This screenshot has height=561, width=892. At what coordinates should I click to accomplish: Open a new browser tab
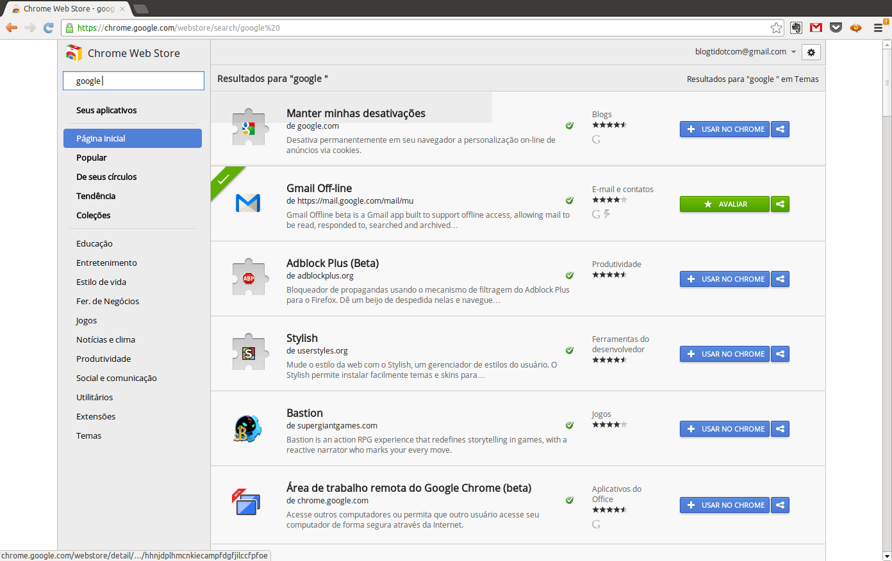coord(141,9)
